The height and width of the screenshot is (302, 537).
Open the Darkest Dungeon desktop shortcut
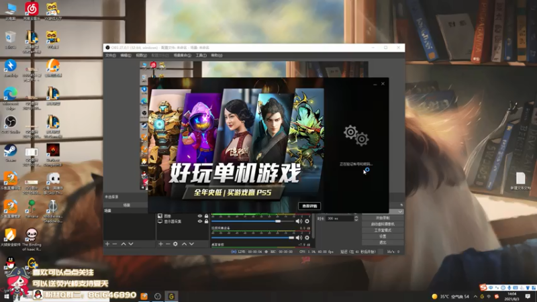pos(53,155)
